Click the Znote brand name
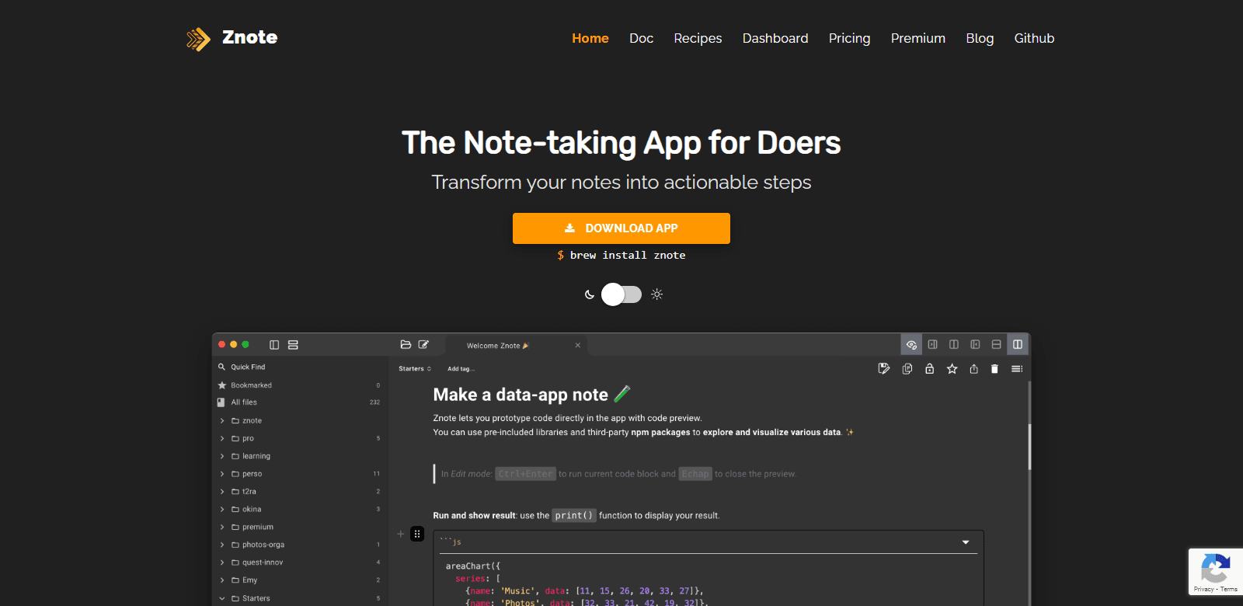The width and height of the screenshot is (1243, 606). [249, 37]
